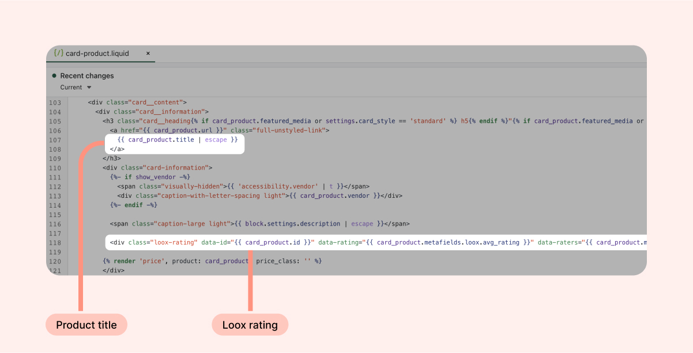
Task: Click the green Recent changes status dot
Action: (54, 76)
